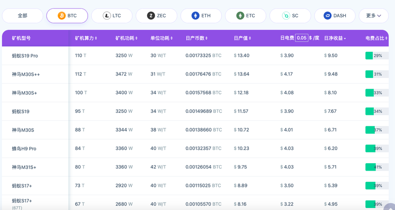The image size is (395, 210).
Task: Open the ETC coin tab
Action: tap(245, 16)
